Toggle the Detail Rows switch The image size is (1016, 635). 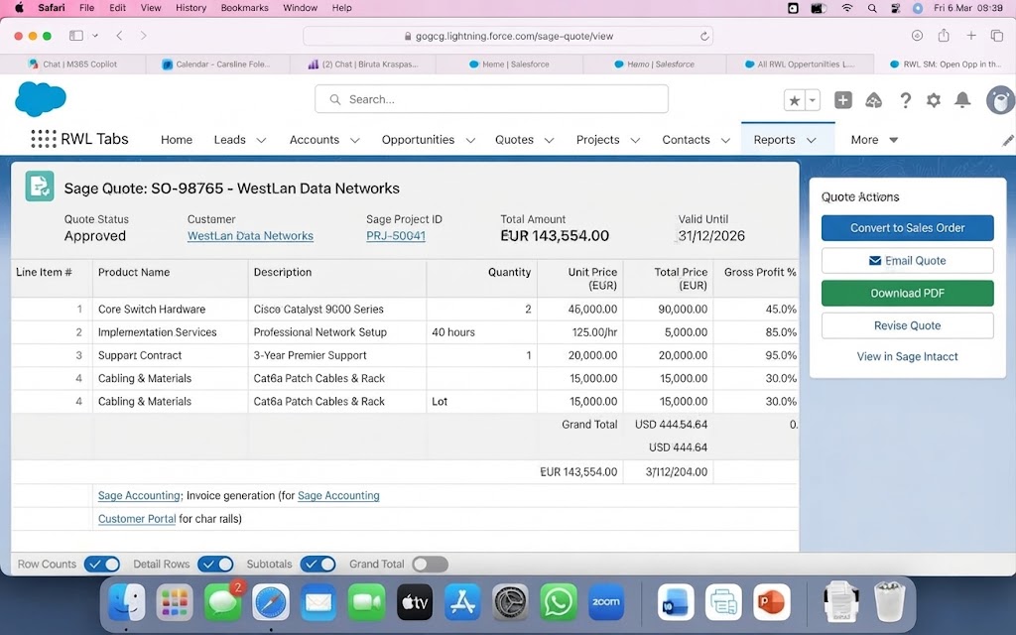(215, 565)
